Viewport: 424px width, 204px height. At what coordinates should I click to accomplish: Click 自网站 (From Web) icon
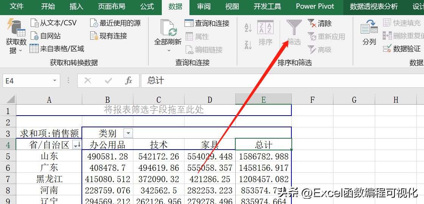tap(34, 36)
